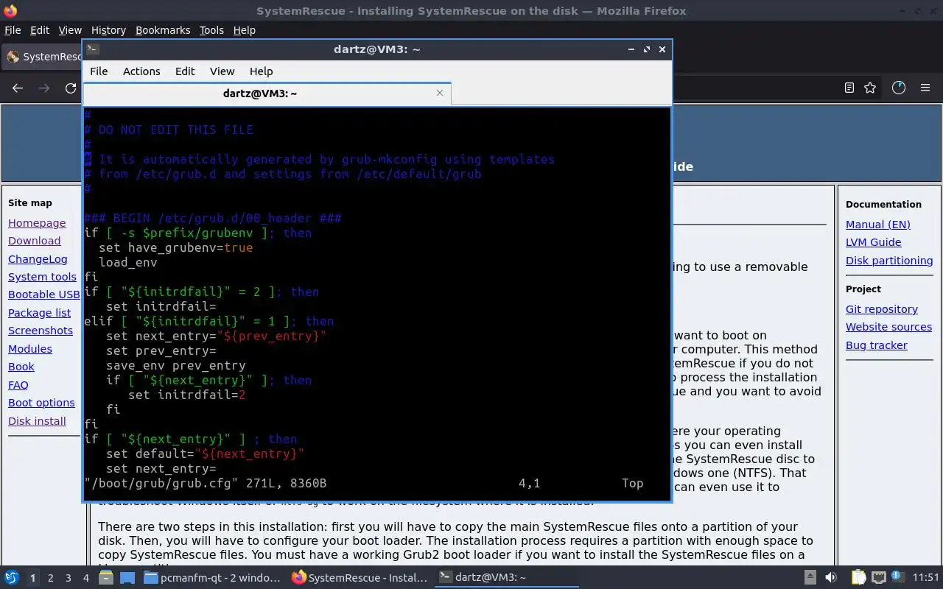This screenshot has width=943, height=589.
Task: Open Download link in site map
Action: click(35, 241)
